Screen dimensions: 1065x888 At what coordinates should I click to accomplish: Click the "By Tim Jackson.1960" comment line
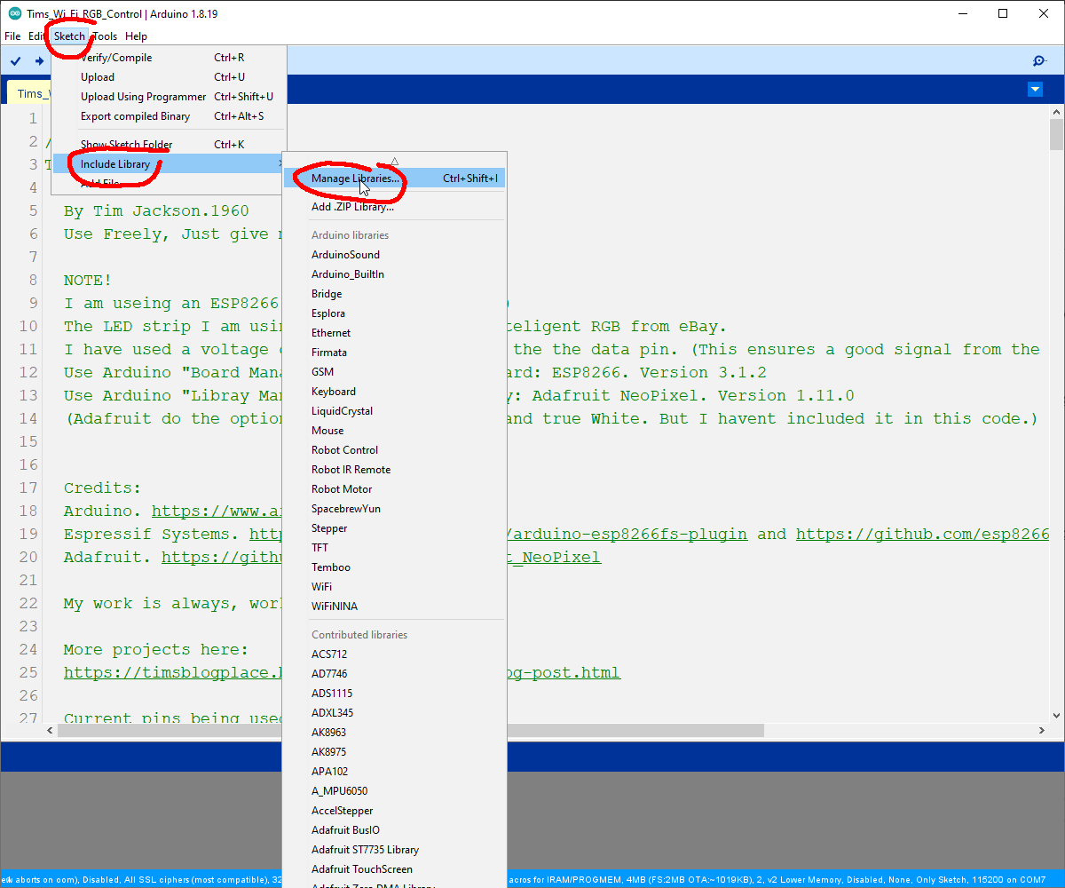156,211
